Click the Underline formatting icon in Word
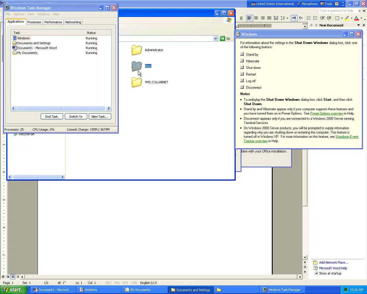Viewport: 367px width, 294px height. pyautogui.click(x=241, y=18)
